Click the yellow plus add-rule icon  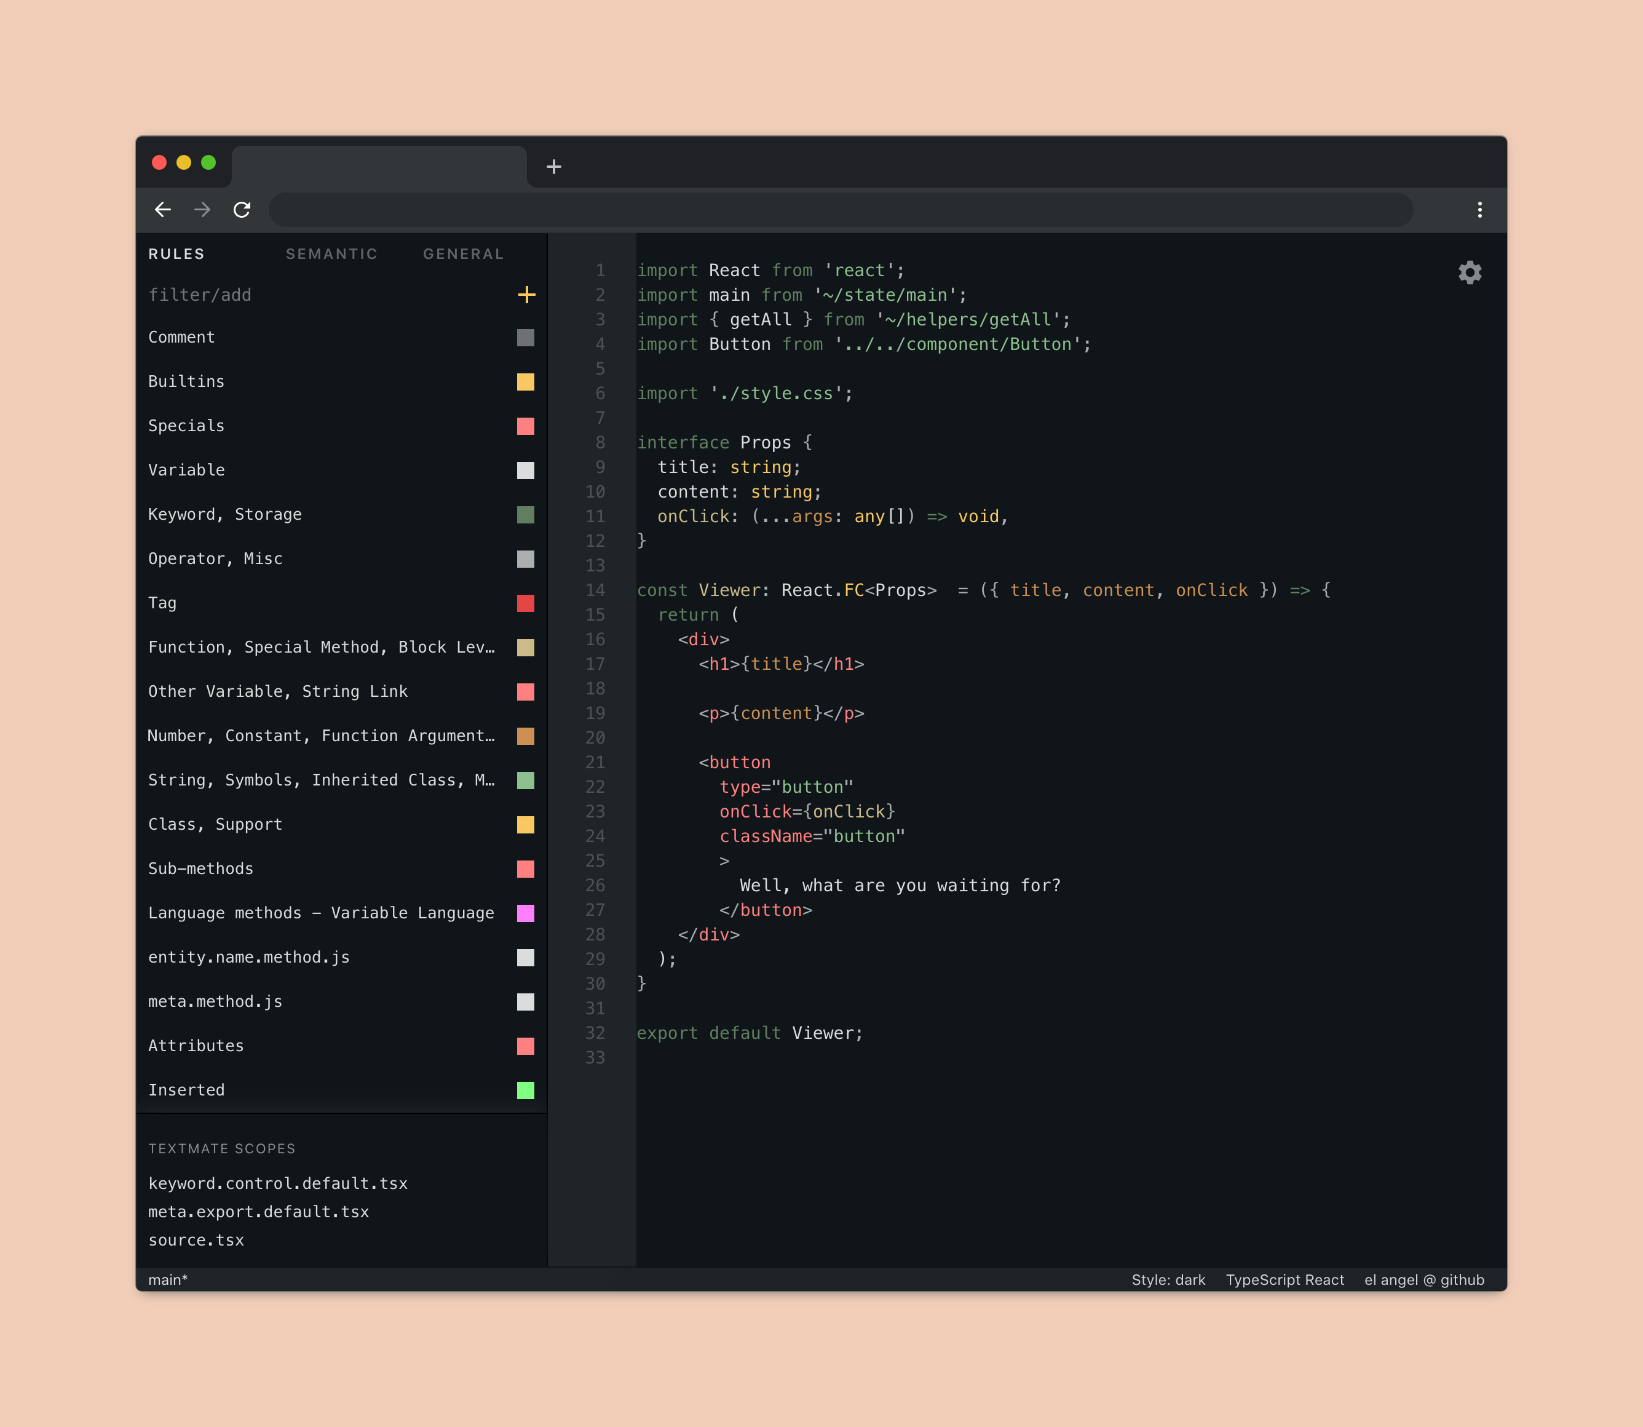[x=526, y=295]
